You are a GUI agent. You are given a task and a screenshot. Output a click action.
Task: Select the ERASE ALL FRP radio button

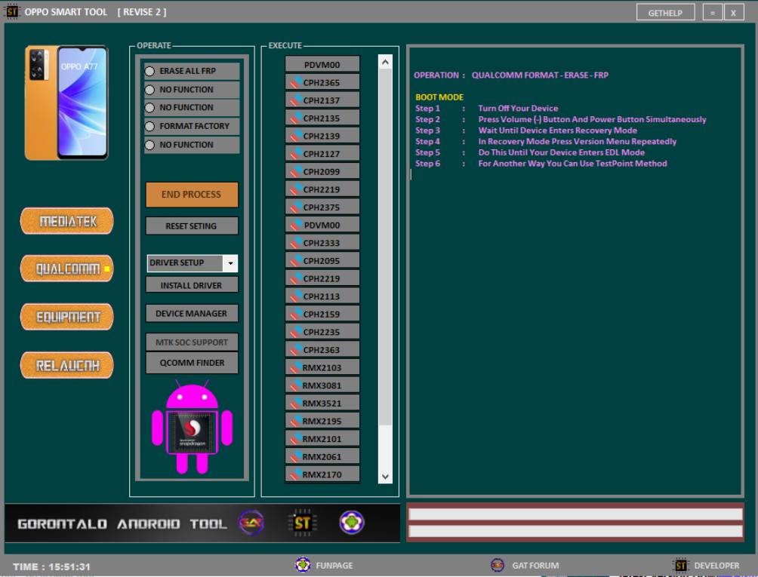pyautogui.click(x=150, y=71)
